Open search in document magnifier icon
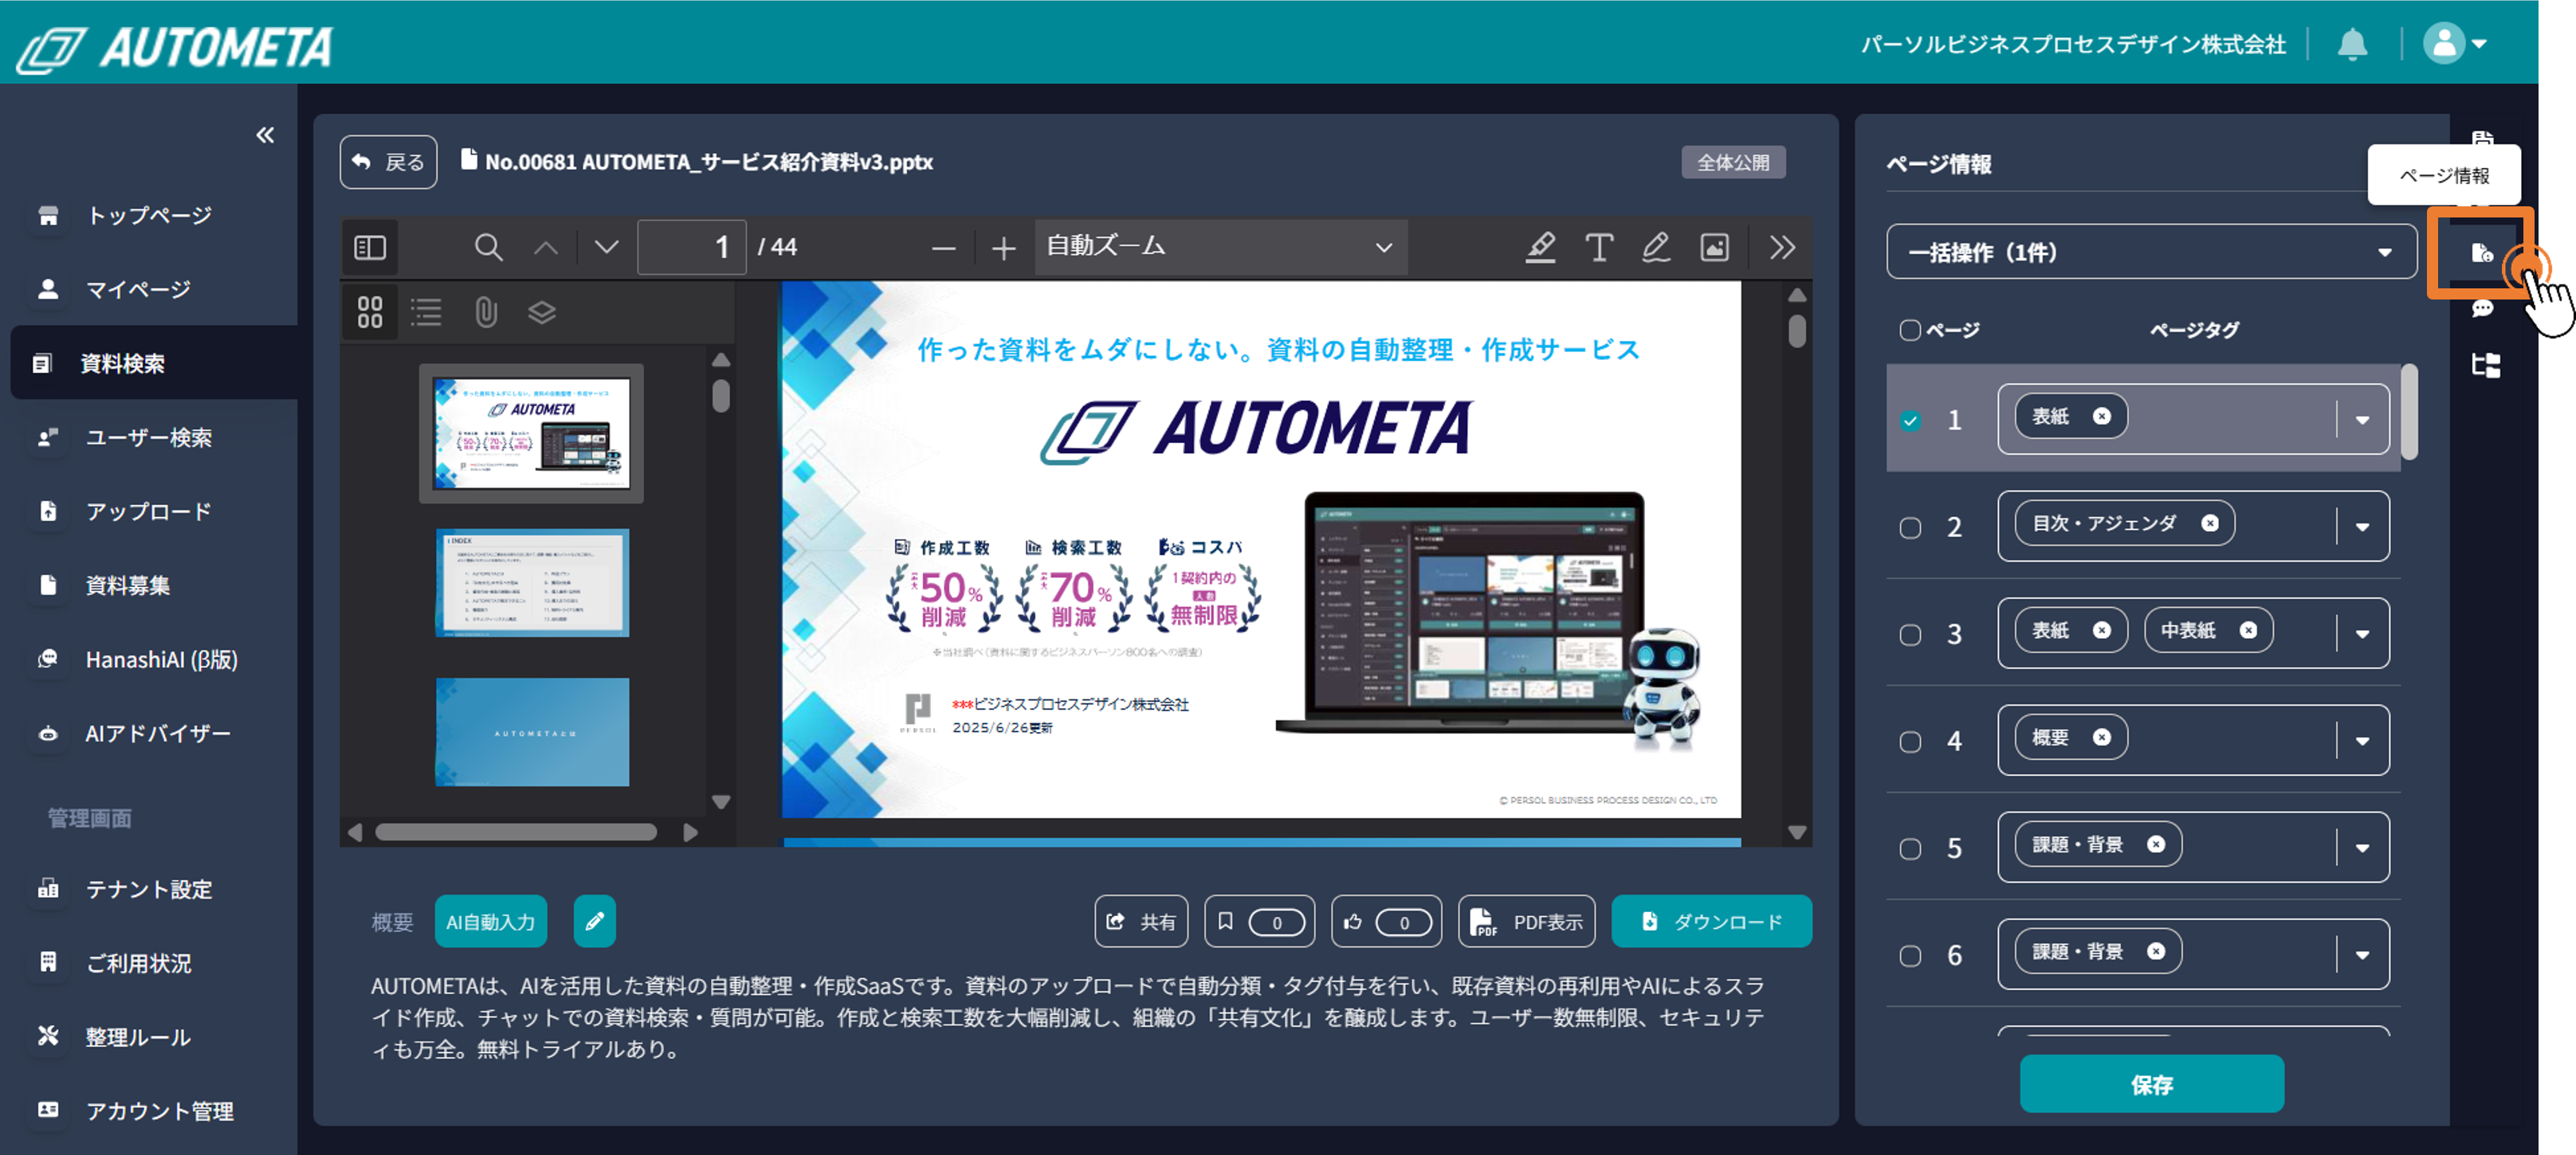Image resolution: width=2576 pixels, height=1155 pixels. (x=488, y=247)
